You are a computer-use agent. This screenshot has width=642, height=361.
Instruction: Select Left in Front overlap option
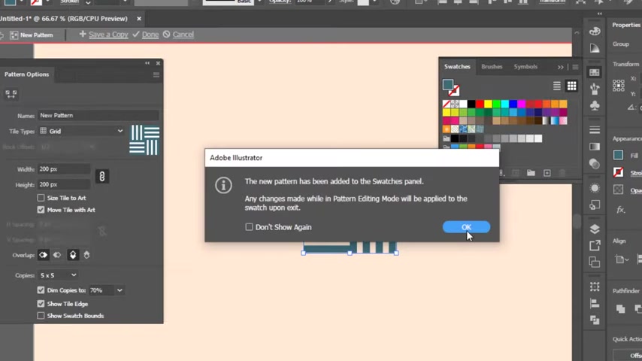coord(43,255)
